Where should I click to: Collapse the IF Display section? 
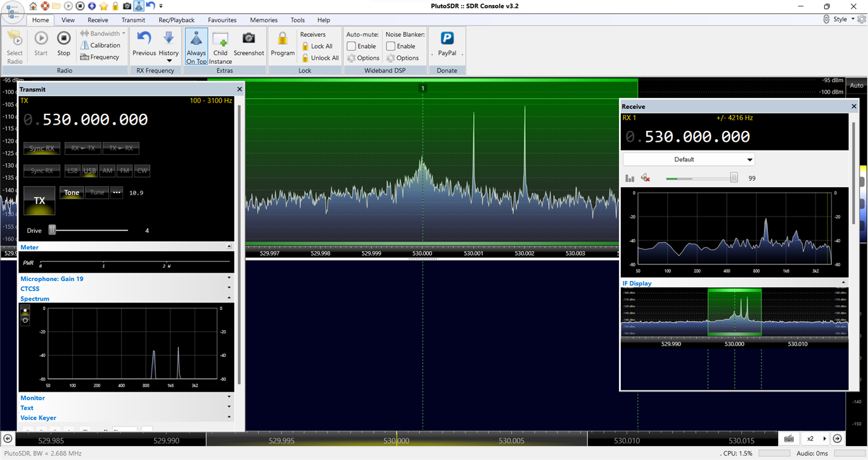tap(843, 283)
